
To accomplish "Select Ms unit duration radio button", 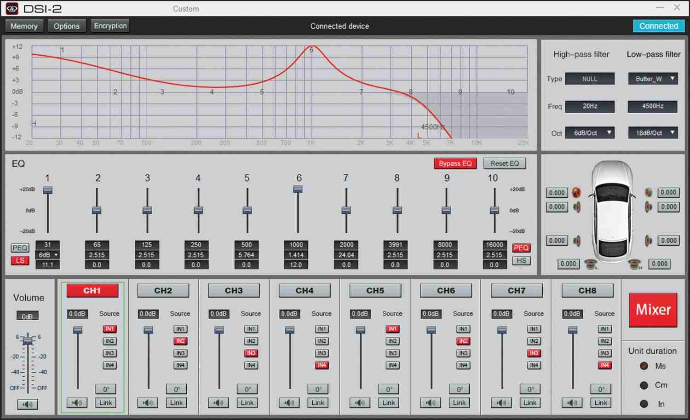I will coord(644,366).
